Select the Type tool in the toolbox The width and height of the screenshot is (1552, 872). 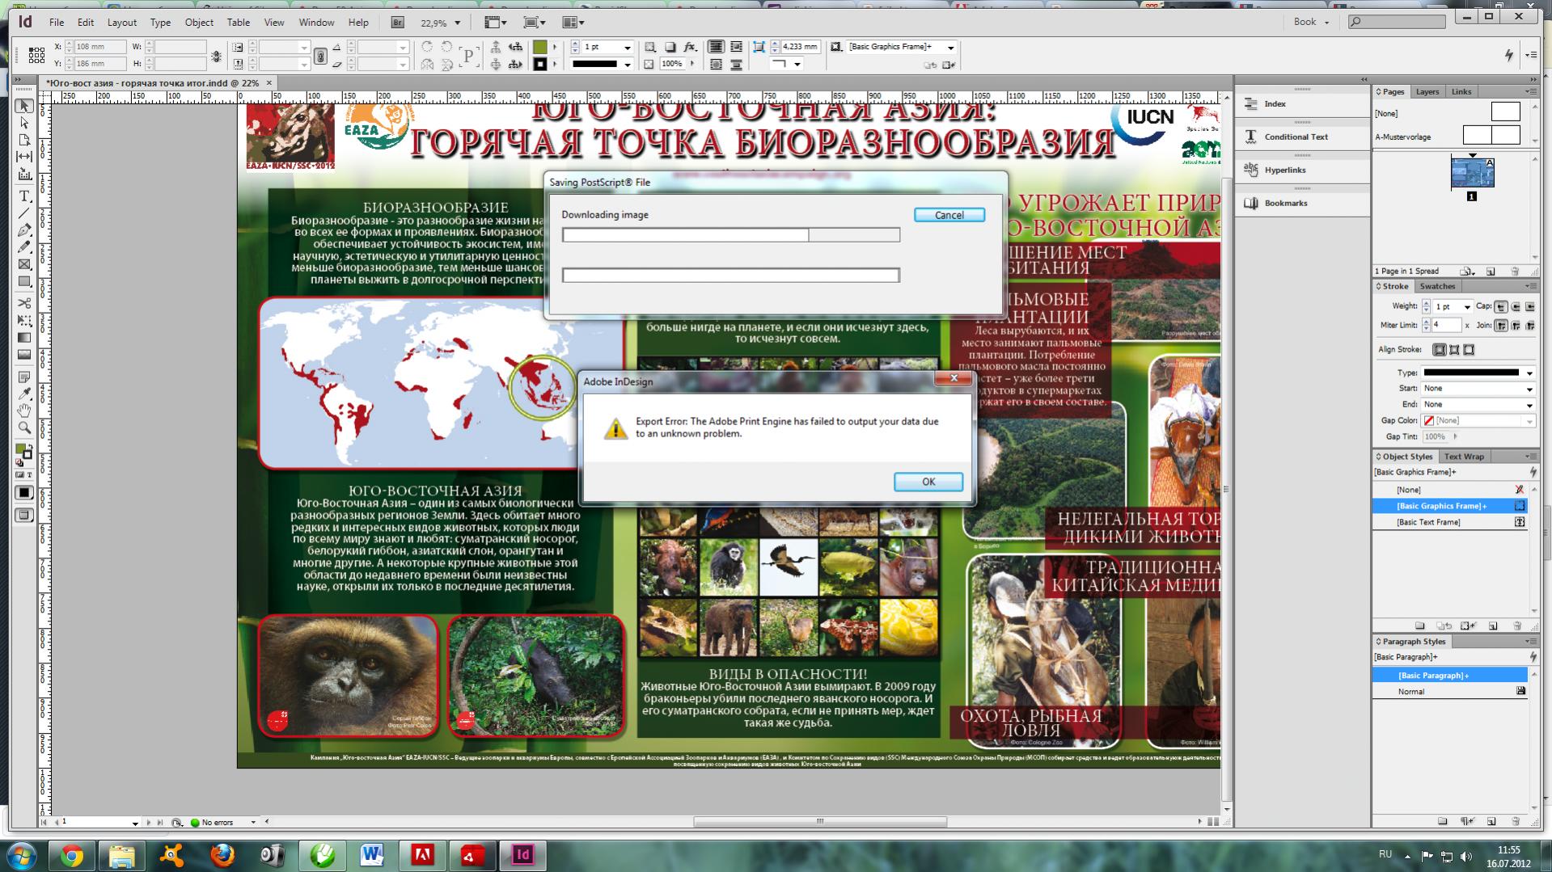coord(24,196)
